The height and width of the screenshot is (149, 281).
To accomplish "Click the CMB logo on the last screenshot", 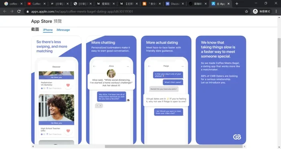I will [x=237, y=137].
